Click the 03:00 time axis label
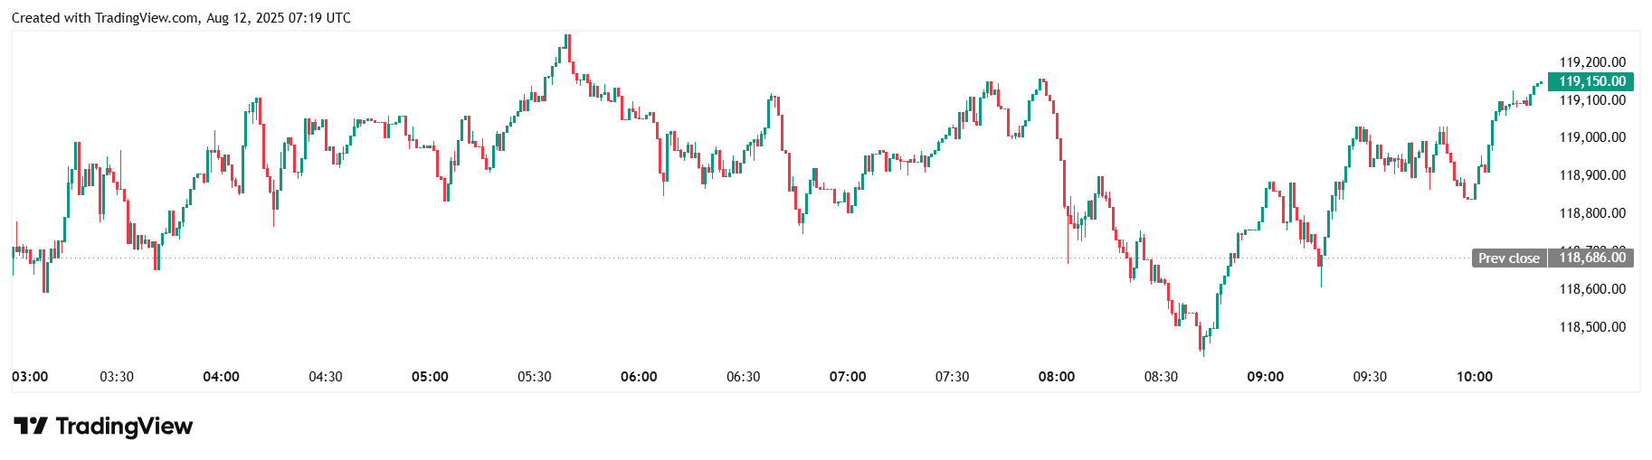Viewport: 1652px width, 460px height. pos(30,377)
